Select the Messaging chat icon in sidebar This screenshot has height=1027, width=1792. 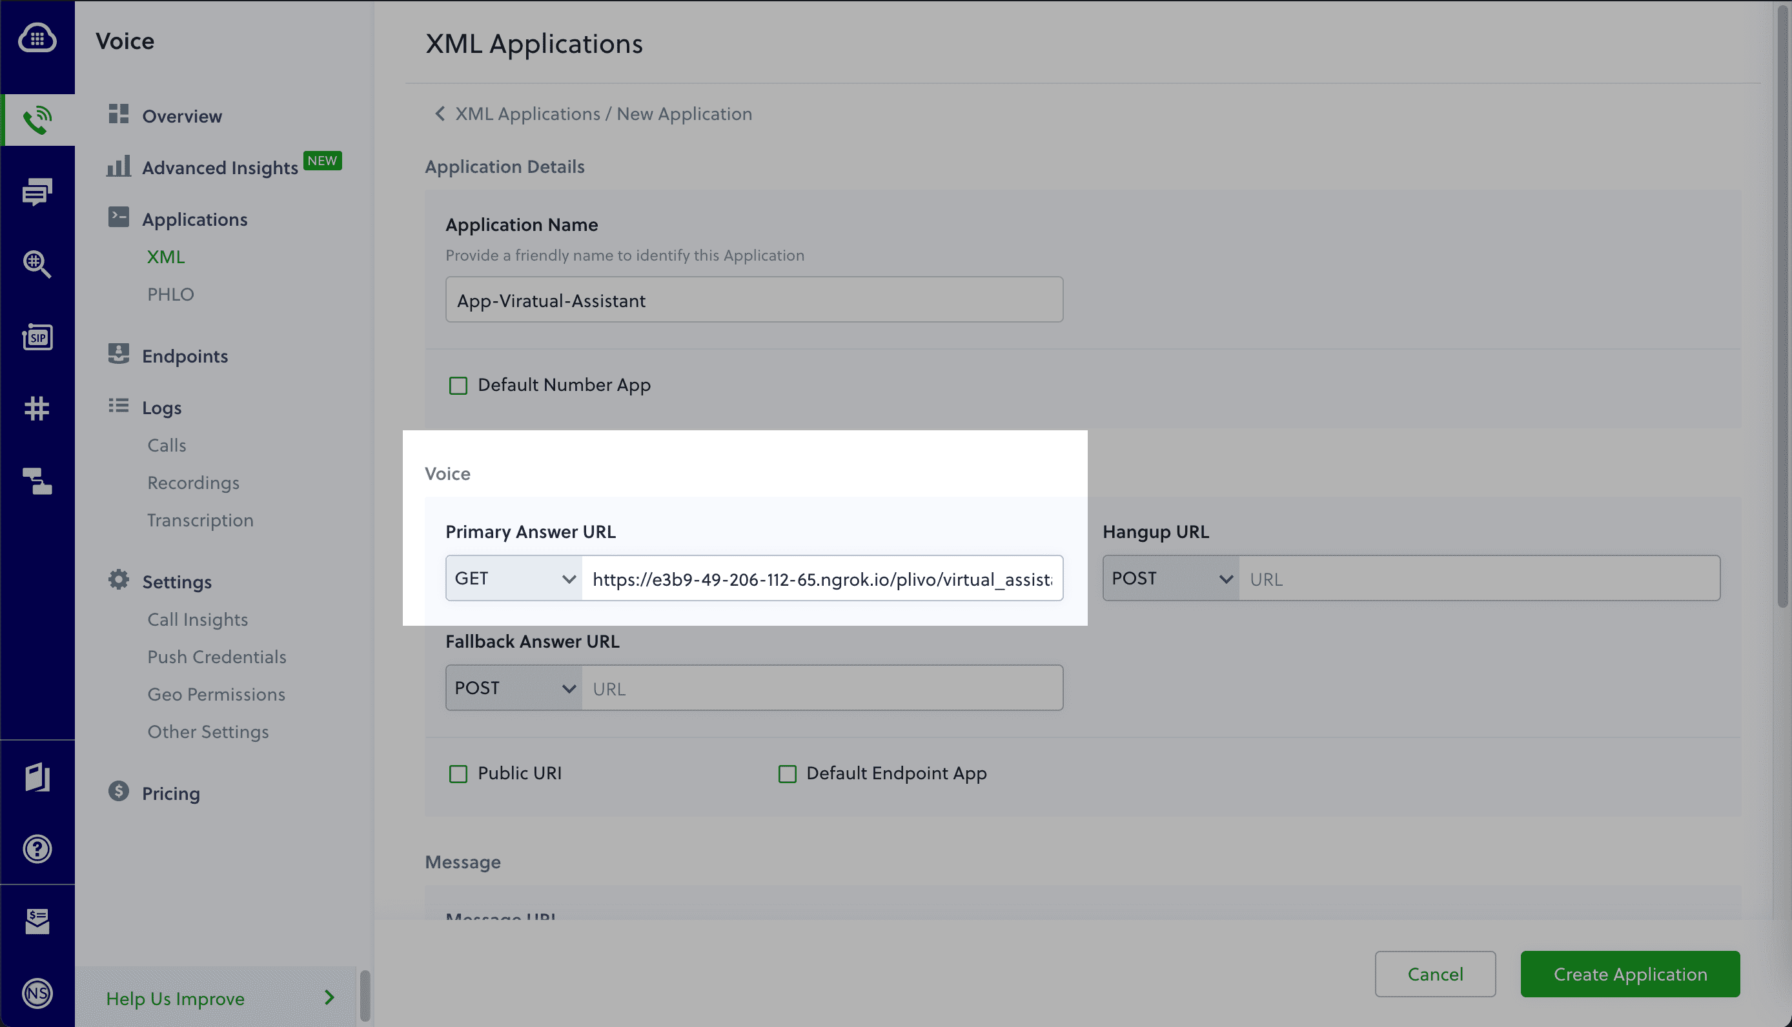37,192
